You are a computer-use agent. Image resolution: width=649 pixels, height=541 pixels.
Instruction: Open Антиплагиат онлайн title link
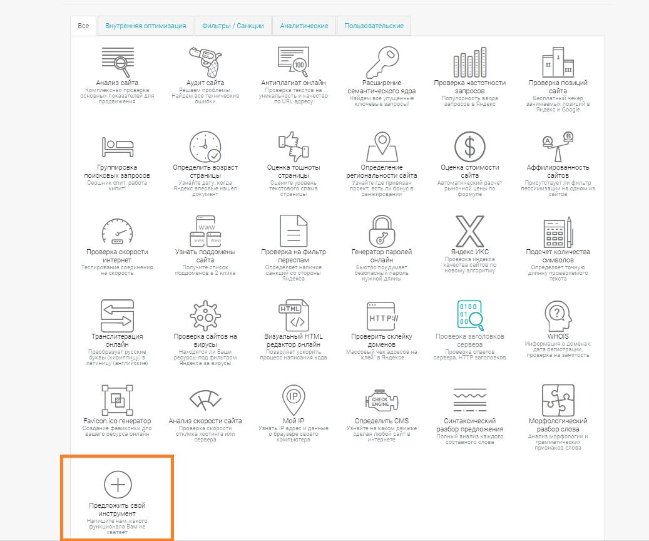tap(294, 83)
